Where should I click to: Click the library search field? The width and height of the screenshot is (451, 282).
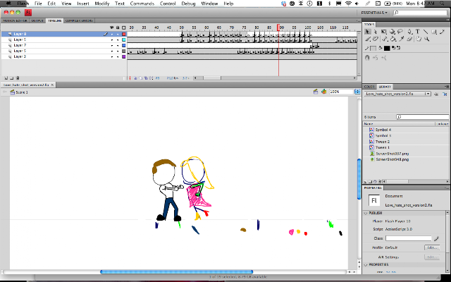click(x=423, y=117)
